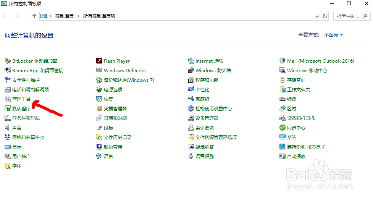This screenshot has height=199, width=373.
Task: Focus the 搜索控制面板 search box
Action: click(352, 16)
